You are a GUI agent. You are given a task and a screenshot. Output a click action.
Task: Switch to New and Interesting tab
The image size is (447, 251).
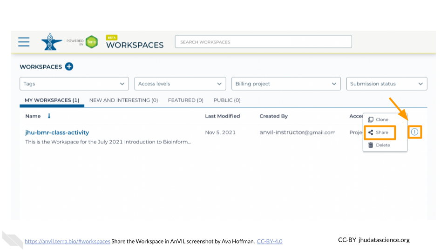pos(123,100)
